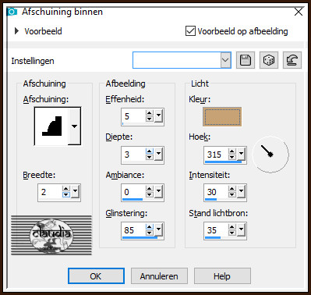311x295 pixels.
Task: Click the light angle dial
Action: tap(270, 155)
